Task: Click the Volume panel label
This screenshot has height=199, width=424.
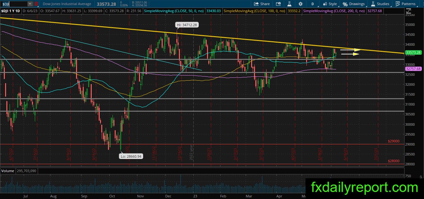Action: click(7, 171)
